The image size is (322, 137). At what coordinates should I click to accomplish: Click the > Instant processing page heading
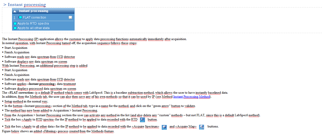[25, 5]
